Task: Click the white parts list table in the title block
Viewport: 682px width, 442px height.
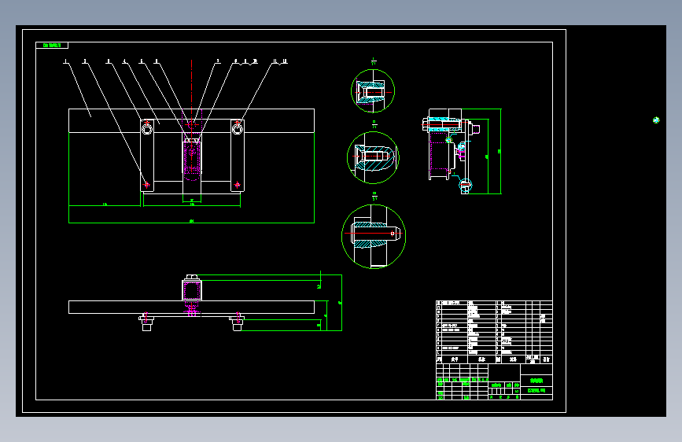Action: click(494, 332)
